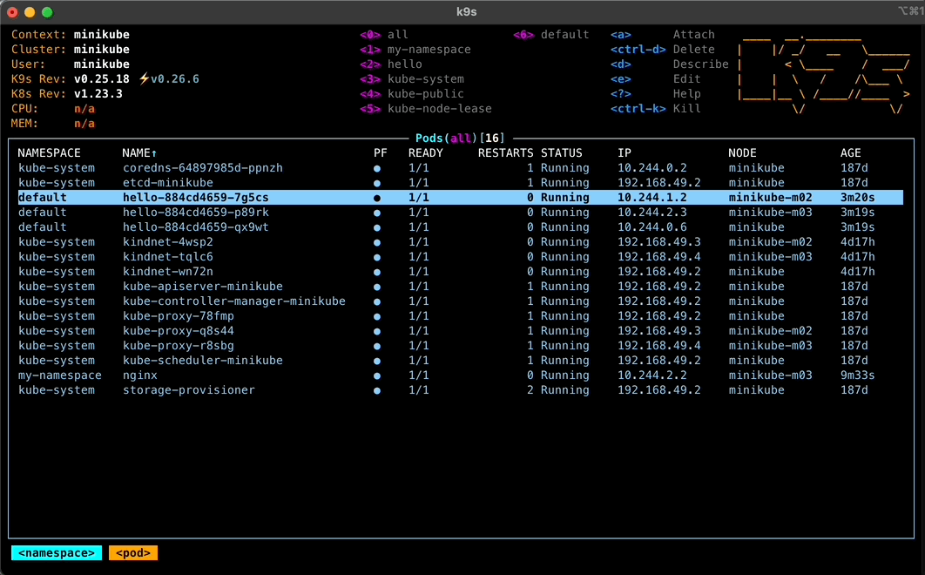Click the RESTARTS column header
Screen dimensions: 925x575
click(505, 153)
